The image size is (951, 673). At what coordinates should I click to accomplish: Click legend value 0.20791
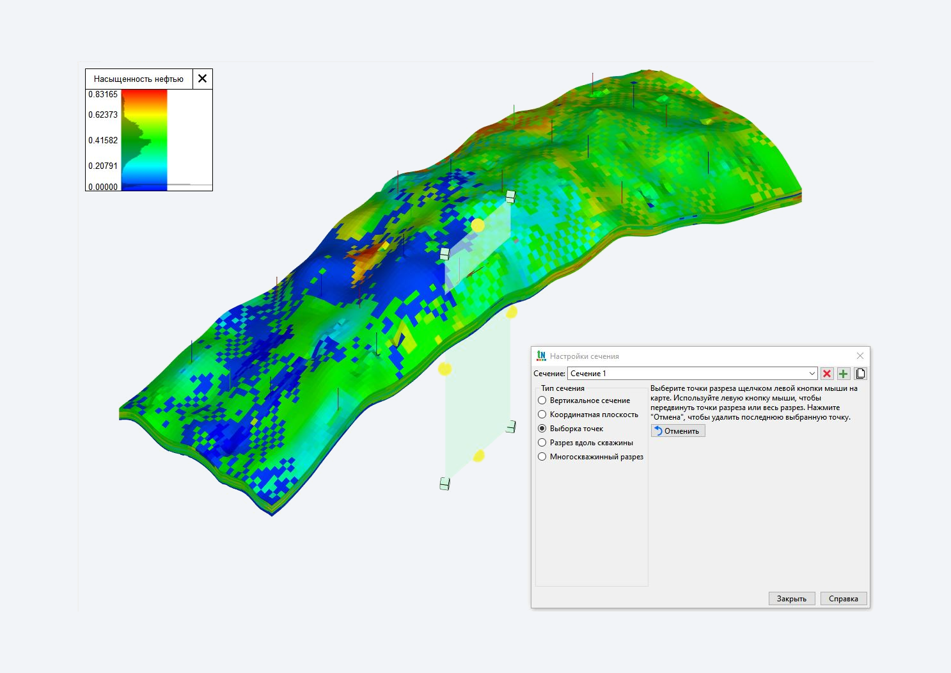(x=103, y=166)
